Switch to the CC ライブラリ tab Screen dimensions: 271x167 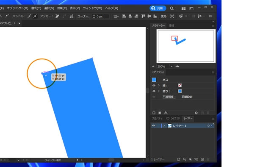pos(173,119)
